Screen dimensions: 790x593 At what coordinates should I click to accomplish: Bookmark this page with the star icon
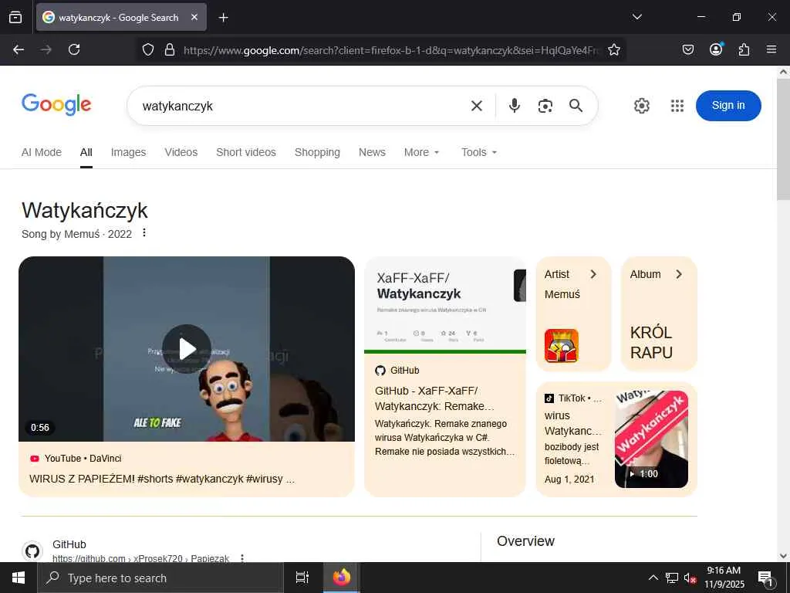pos(613,49)
